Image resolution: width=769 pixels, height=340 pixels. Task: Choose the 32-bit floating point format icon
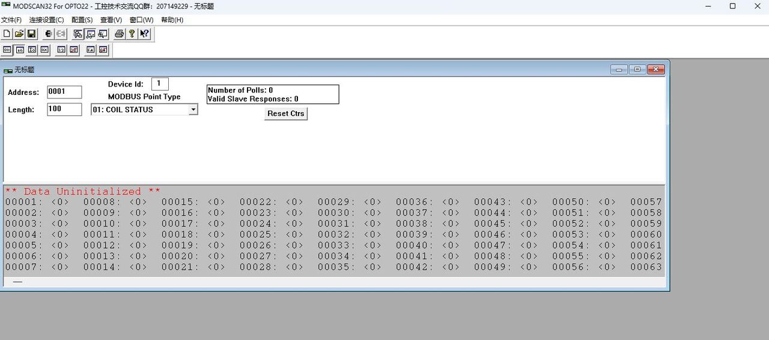point(61,50)
